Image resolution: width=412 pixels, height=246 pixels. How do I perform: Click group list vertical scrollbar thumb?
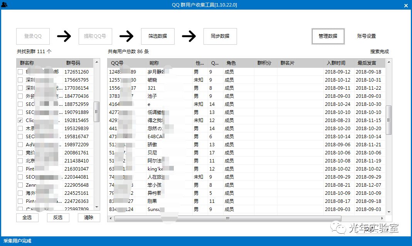(97, 112)
